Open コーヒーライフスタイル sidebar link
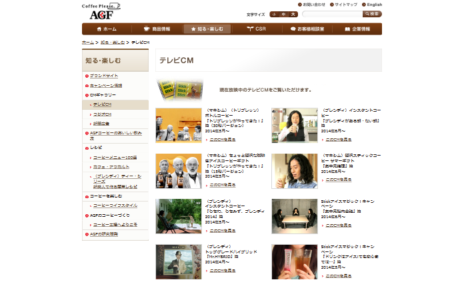The image size is (464, 284). coord(115,206)
